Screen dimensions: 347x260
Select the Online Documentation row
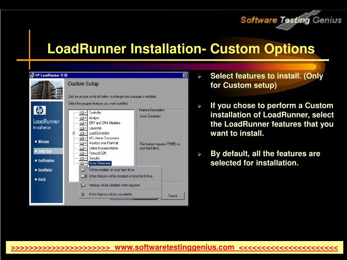tap(104, 148)
